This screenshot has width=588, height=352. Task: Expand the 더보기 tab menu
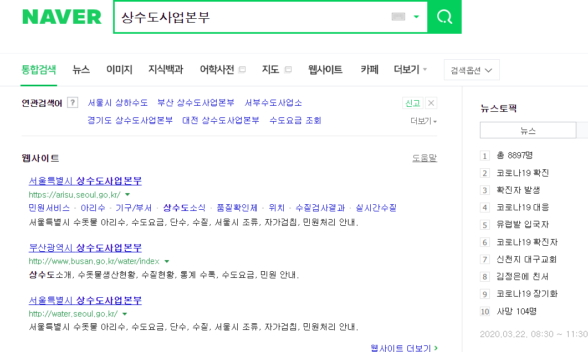[x=410, y=70]
